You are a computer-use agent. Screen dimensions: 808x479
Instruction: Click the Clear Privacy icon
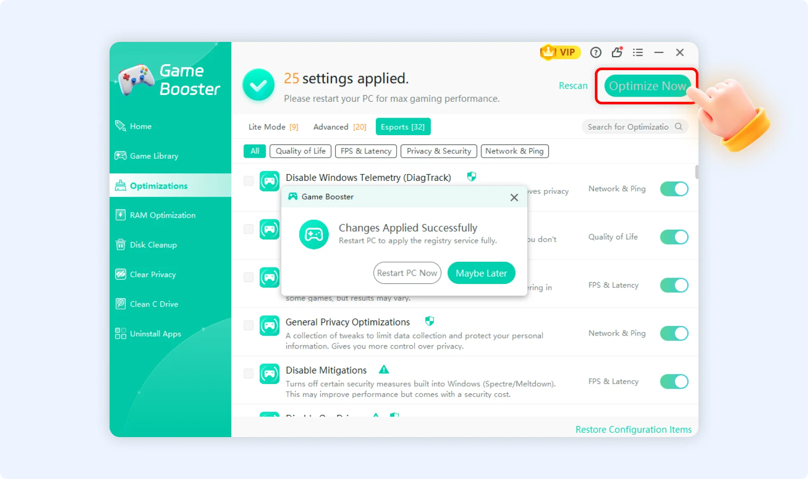click(x=120, y=274)
